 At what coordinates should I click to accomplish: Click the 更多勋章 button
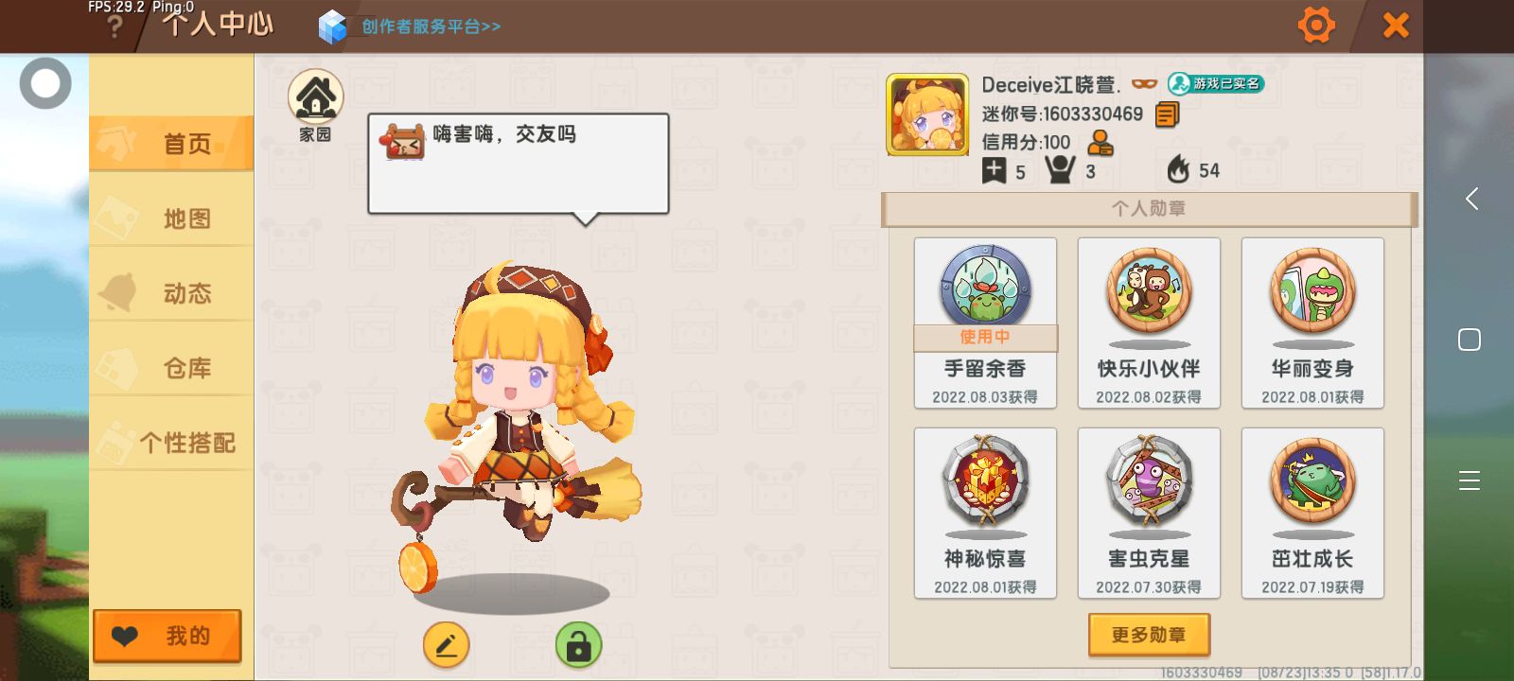(1149, 635)
